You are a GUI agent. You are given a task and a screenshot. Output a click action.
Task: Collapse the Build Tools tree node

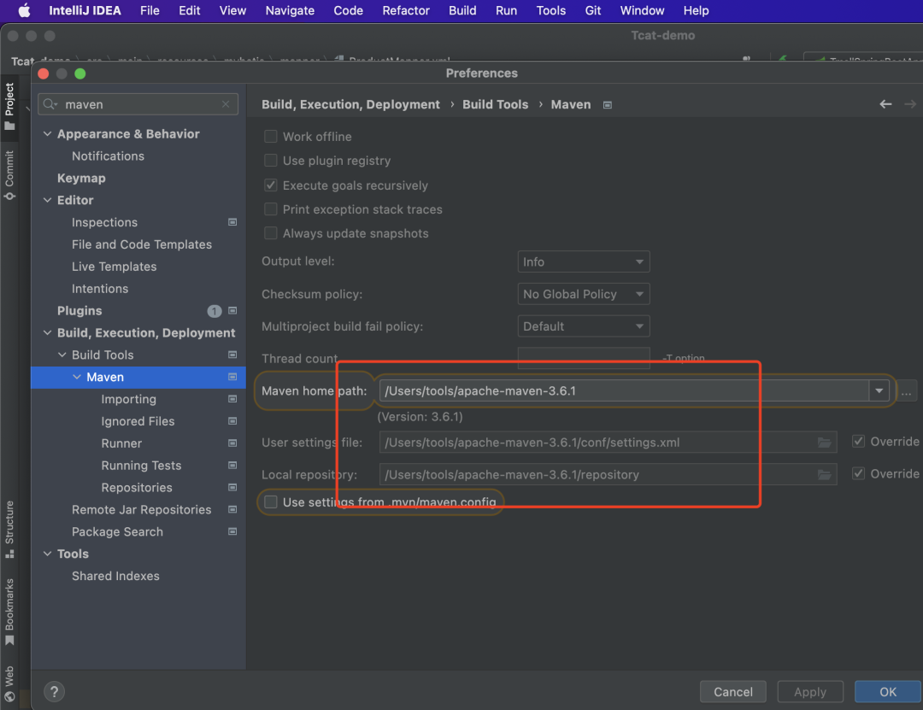pyautogui.click(x=62, y=355)
